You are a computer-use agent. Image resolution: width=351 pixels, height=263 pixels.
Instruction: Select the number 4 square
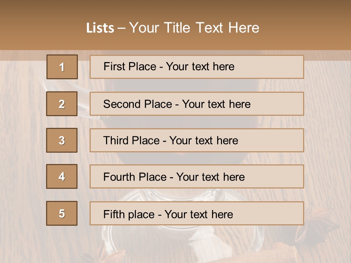tap(62, 177)
